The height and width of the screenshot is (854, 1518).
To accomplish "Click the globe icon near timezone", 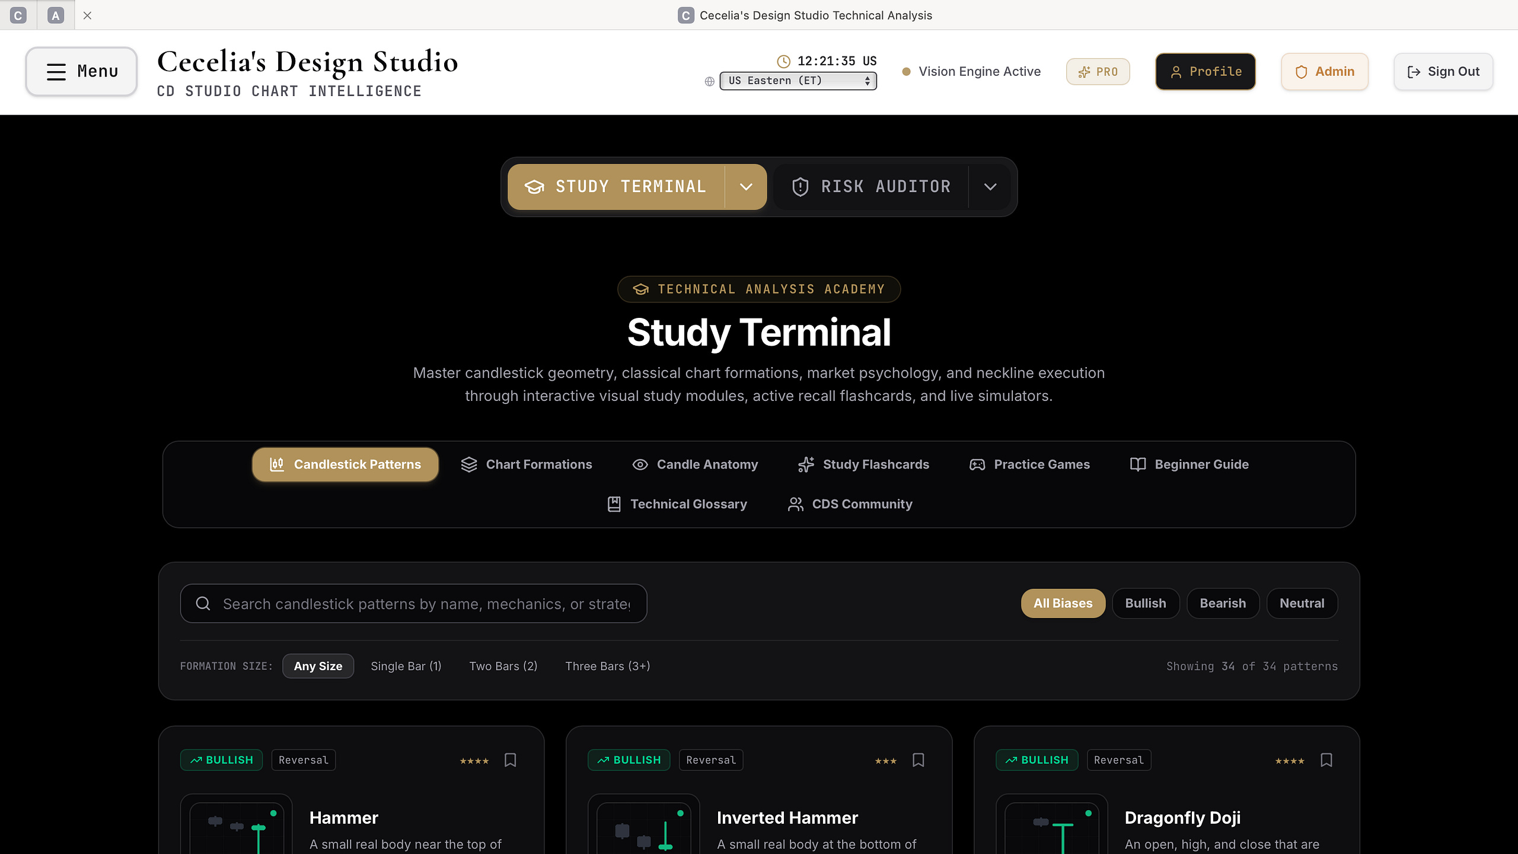I will coord(709,81).
